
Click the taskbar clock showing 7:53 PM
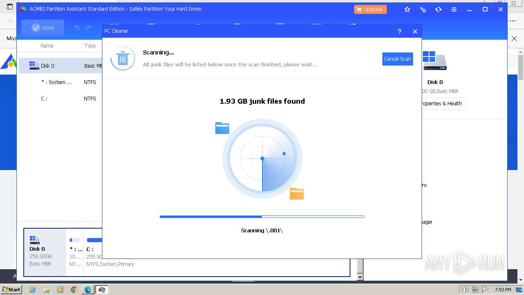click(x=503, y=290)
